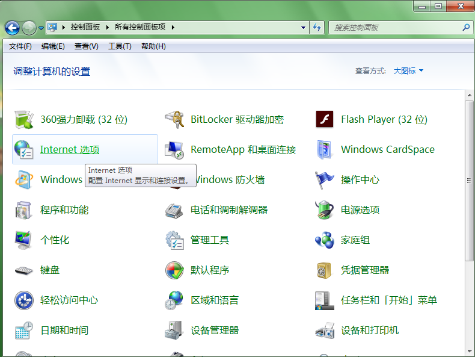Click the back navigation button

point(12,28)
